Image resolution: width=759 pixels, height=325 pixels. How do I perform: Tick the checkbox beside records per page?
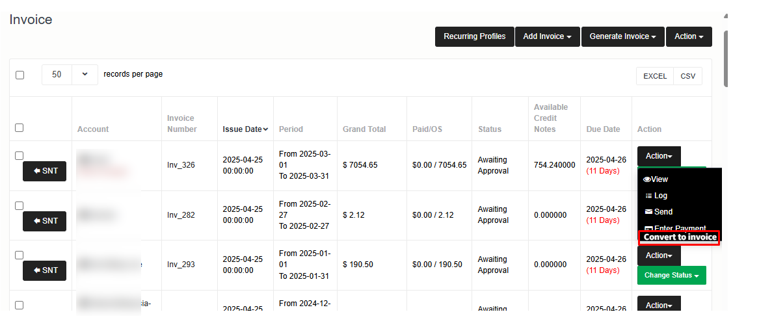coord(20,75)
